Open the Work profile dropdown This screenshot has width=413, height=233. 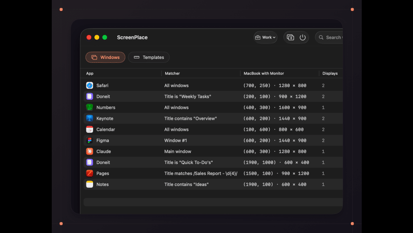point(265,38)
